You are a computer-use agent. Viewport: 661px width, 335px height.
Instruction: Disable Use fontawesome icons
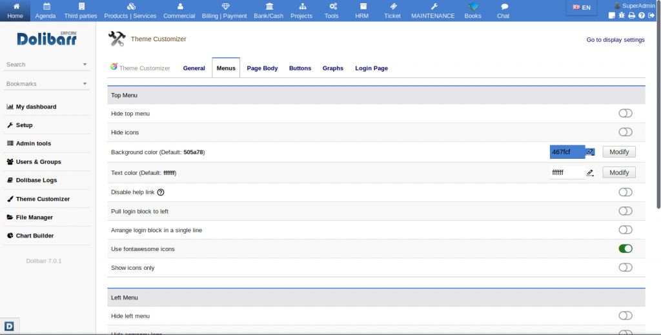625,249
